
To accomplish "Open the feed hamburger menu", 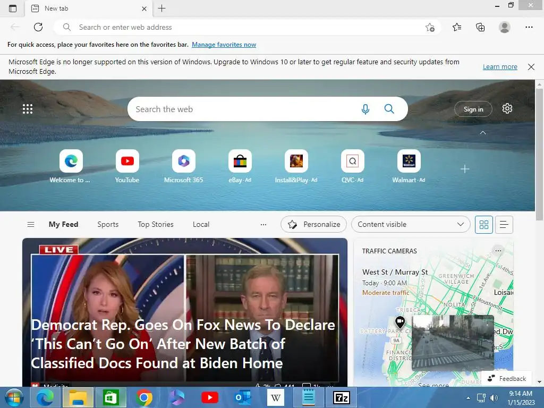I will [30, 225].
